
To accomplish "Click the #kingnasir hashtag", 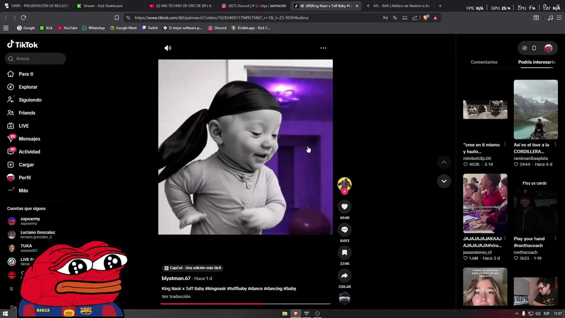I will (215, 289).
